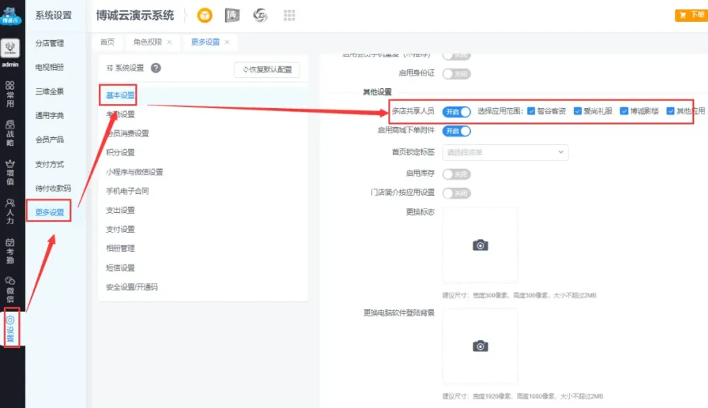Image resolution: width=708 pixels, height=408 pixels.
Task: Switch to the 角色权限 tab
Action: tap(148, 42)
